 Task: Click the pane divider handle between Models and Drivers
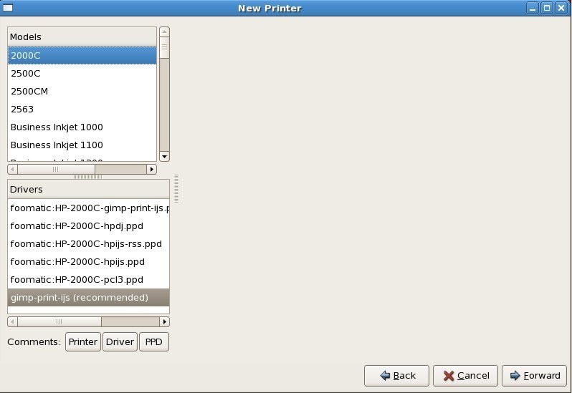(88, 177)
